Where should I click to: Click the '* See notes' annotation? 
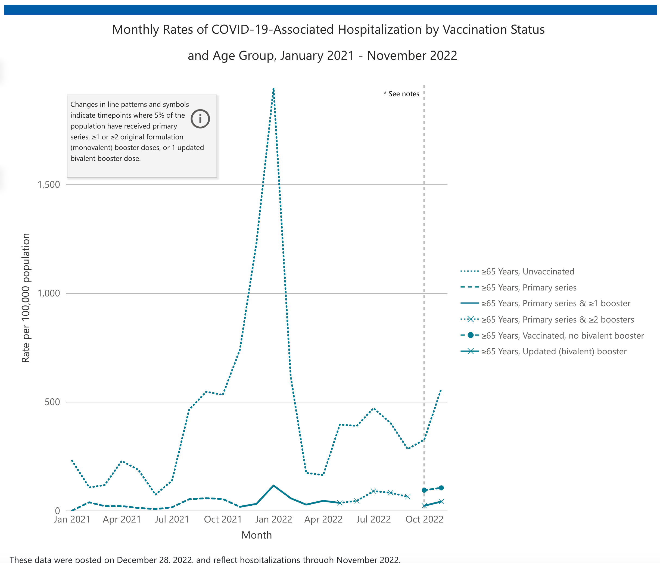click(401, 94)
